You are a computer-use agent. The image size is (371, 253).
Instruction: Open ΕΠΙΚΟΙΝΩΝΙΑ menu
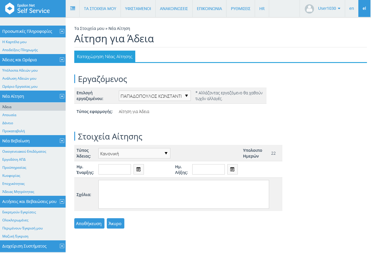210,9
